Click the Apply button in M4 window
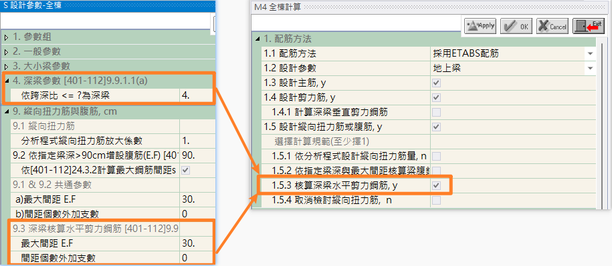612x266 pixels. [480, 26]
